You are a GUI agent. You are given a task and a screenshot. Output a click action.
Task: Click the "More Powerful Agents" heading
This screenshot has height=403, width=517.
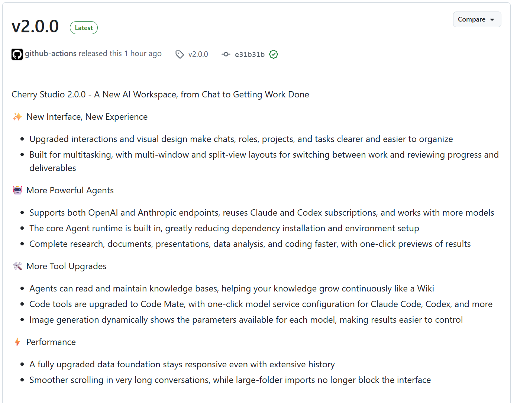70,190
